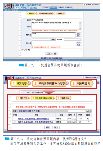
Task: Click the down arrow of the content textarea scrollbar
Action: pos(80,29)
